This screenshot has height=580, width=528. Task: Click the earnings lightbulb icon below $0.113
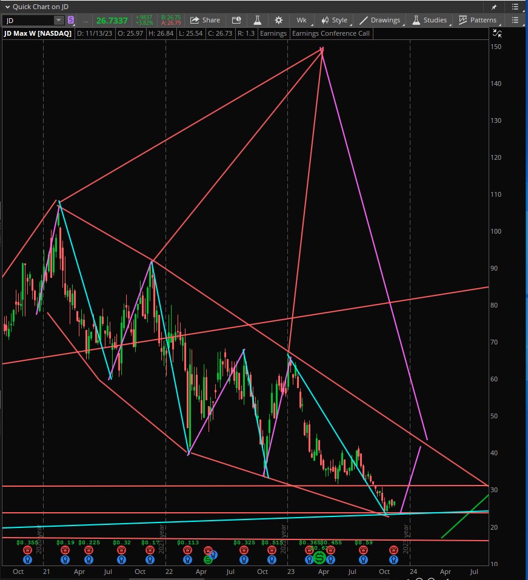coord(187,559)
